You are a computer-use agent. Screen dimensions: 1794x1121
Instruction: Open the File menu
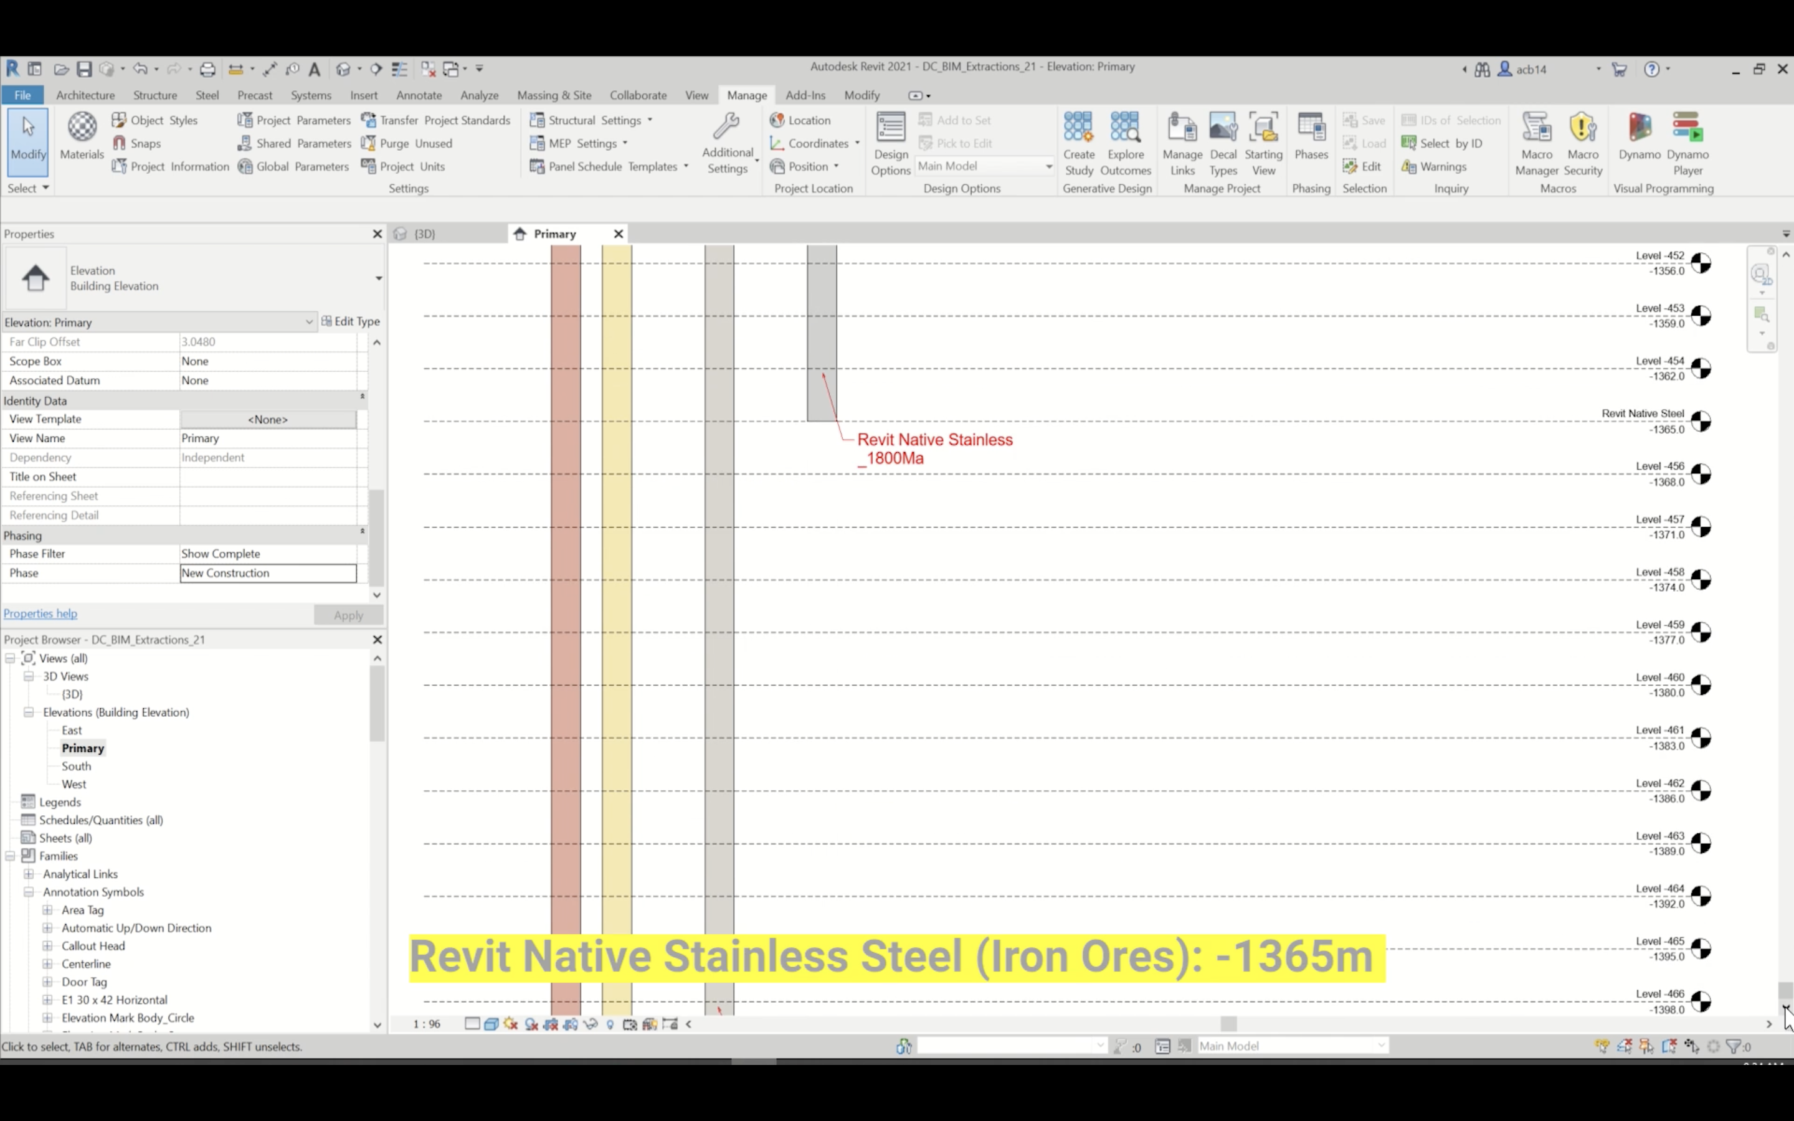tap(23, 95)
